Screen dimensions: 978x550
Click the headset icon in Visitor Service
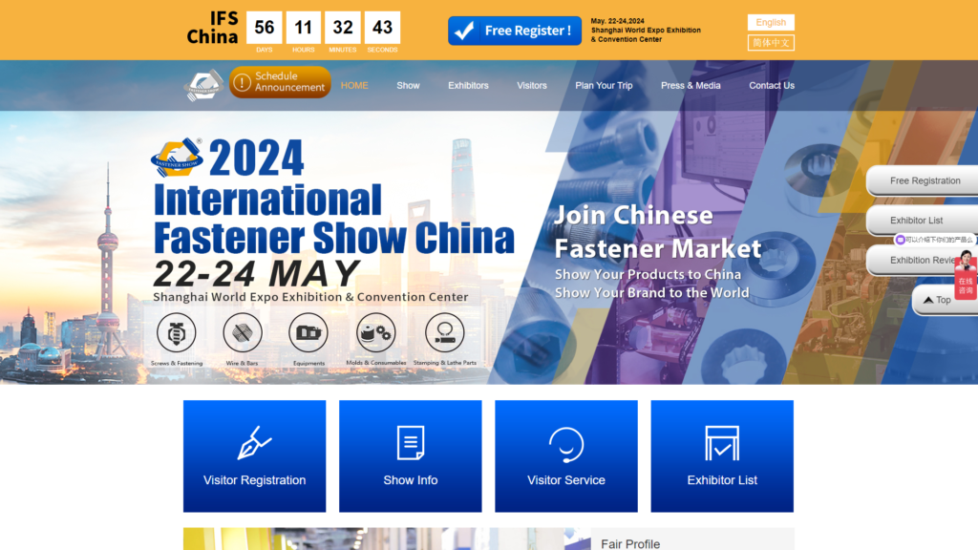pyautogui.click(x=566, y=444)
